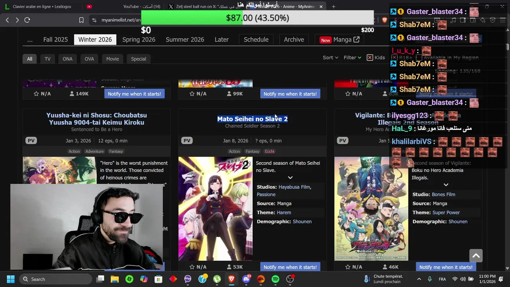This screenshot has width=510, height=287.
Task: Open the Hayabusa Film studio link
Action: [x=294, y=187]
